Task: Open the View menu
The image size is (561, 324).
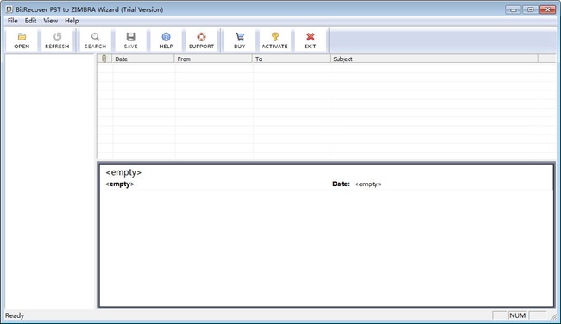Action: click(50, 21)
